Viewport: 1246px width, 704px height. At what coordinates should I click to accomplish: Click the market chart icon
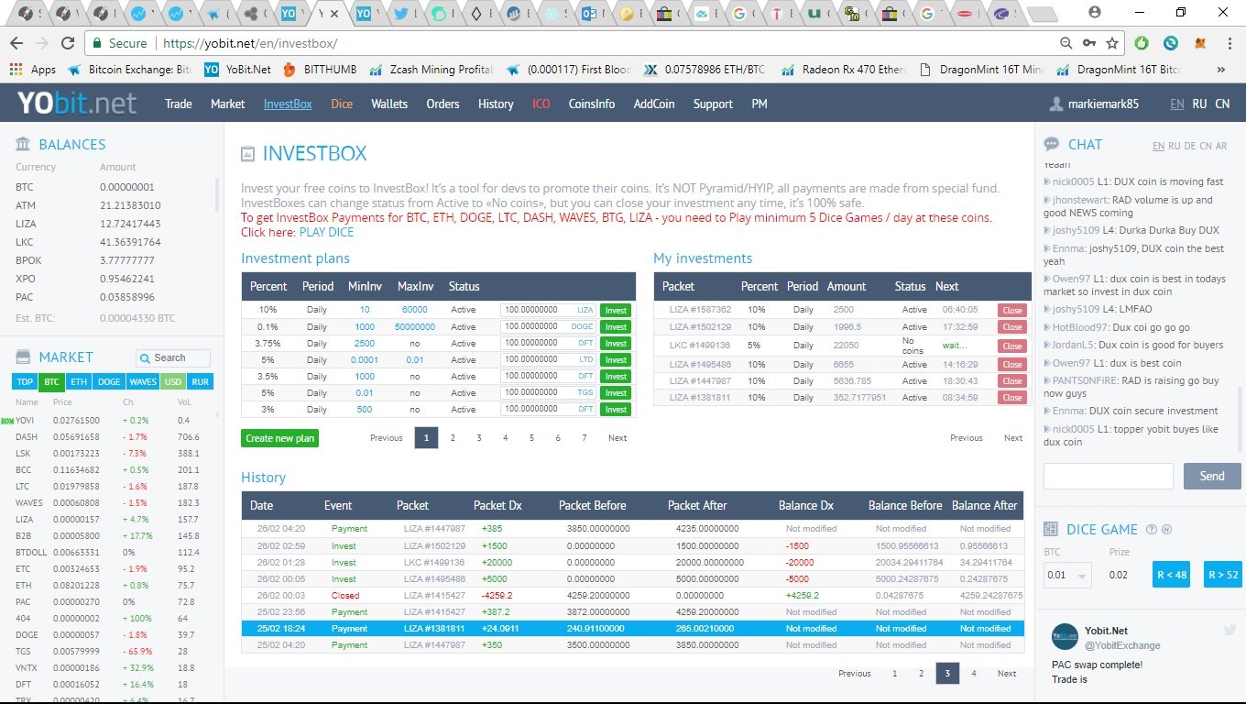click(x=23, y=357)
